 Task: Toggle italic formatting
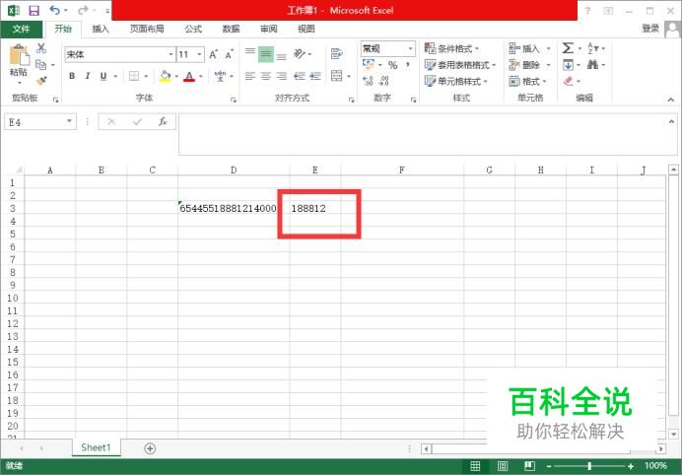[88, 76]
